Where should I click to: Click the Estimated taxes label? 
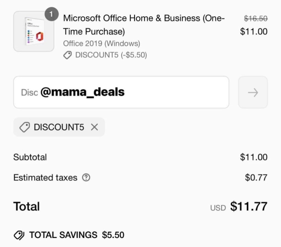[x=45, y=178]
